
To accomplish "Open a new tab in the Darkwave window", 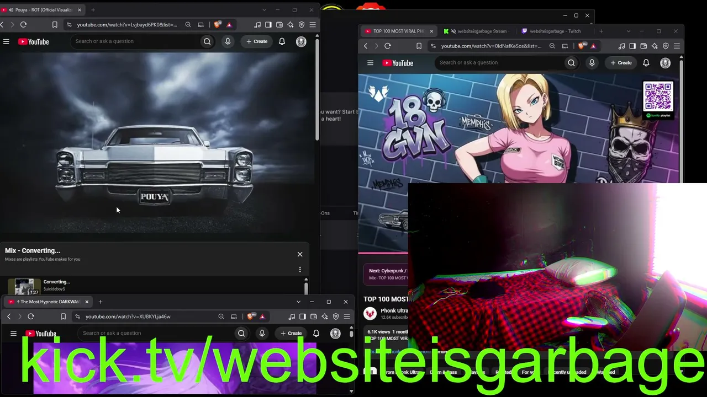I will 101,302.
